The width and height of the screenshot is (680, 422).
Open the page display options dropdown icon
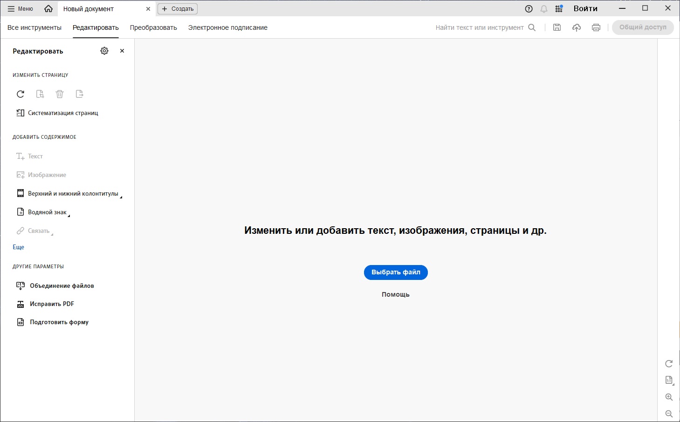pos(669,381)
